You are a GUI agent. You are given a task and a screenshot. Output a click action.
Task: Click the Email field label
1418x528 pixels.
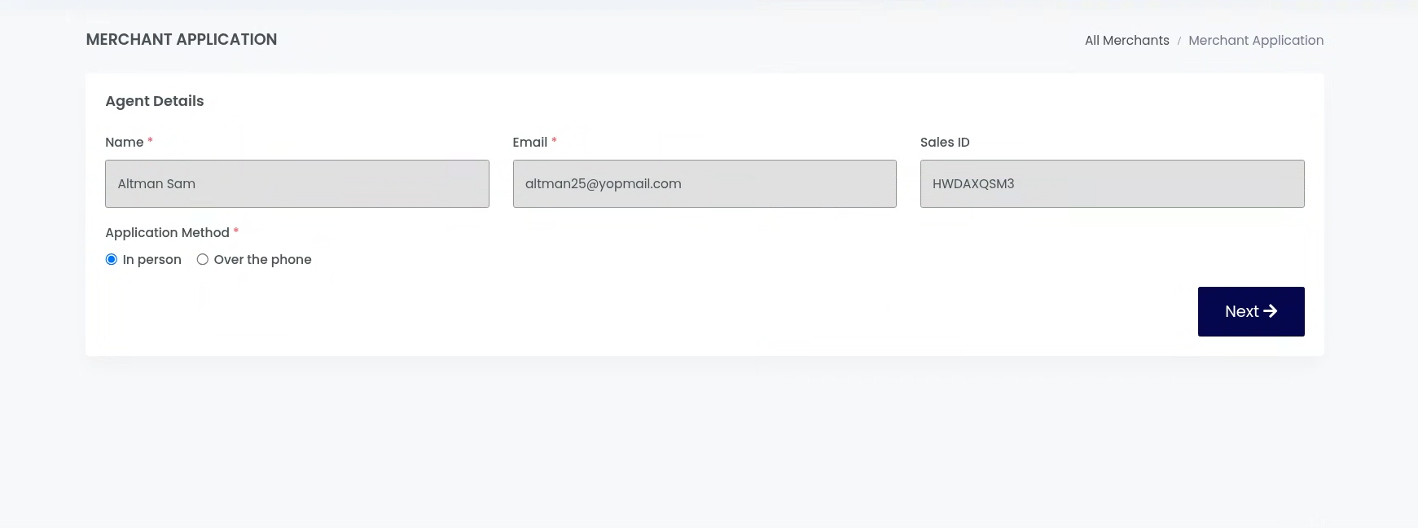click(529, 142)
